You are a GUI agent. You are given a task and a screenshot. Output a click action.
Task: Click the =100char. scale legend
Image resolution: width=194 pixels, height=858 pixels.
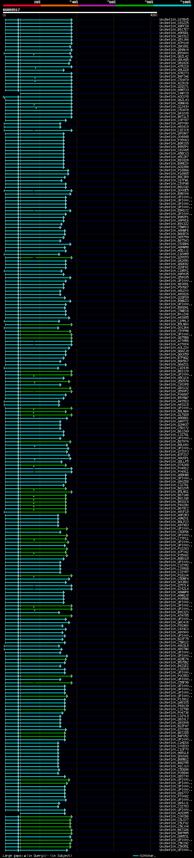[144, 856]
